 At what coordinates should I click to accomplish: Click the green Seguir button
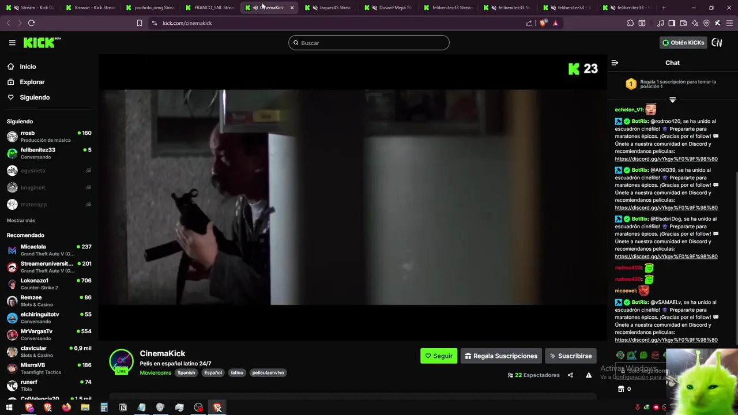click(439, 356)
